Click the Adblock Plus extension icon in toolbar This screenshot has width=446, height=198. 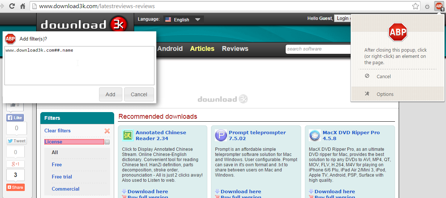point(439,6)
